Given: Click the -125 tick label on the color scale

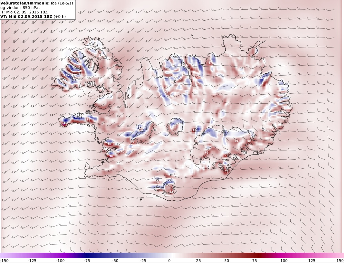Looking at the screenshot, I should tap(32, 261).
